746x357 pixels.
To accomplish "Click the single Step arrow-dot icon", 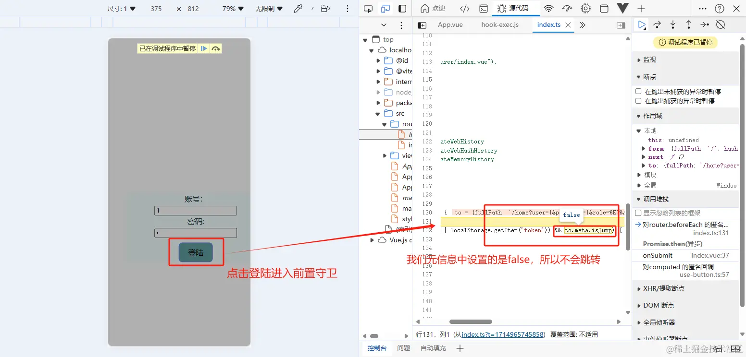I will point(704,24).
